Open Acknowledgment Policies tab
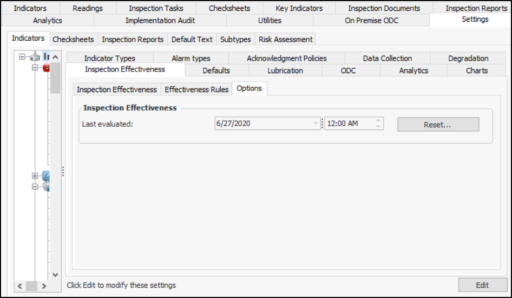512x298 pixels. pos(287,59)
